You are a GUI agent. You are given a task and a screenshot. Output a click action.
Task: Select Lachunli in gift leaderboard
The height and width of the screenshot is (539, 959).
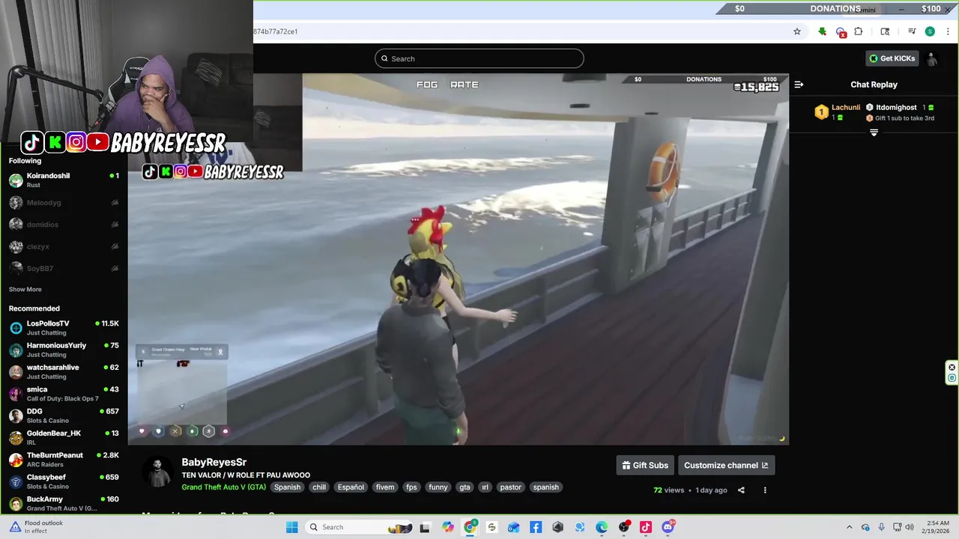846,107
